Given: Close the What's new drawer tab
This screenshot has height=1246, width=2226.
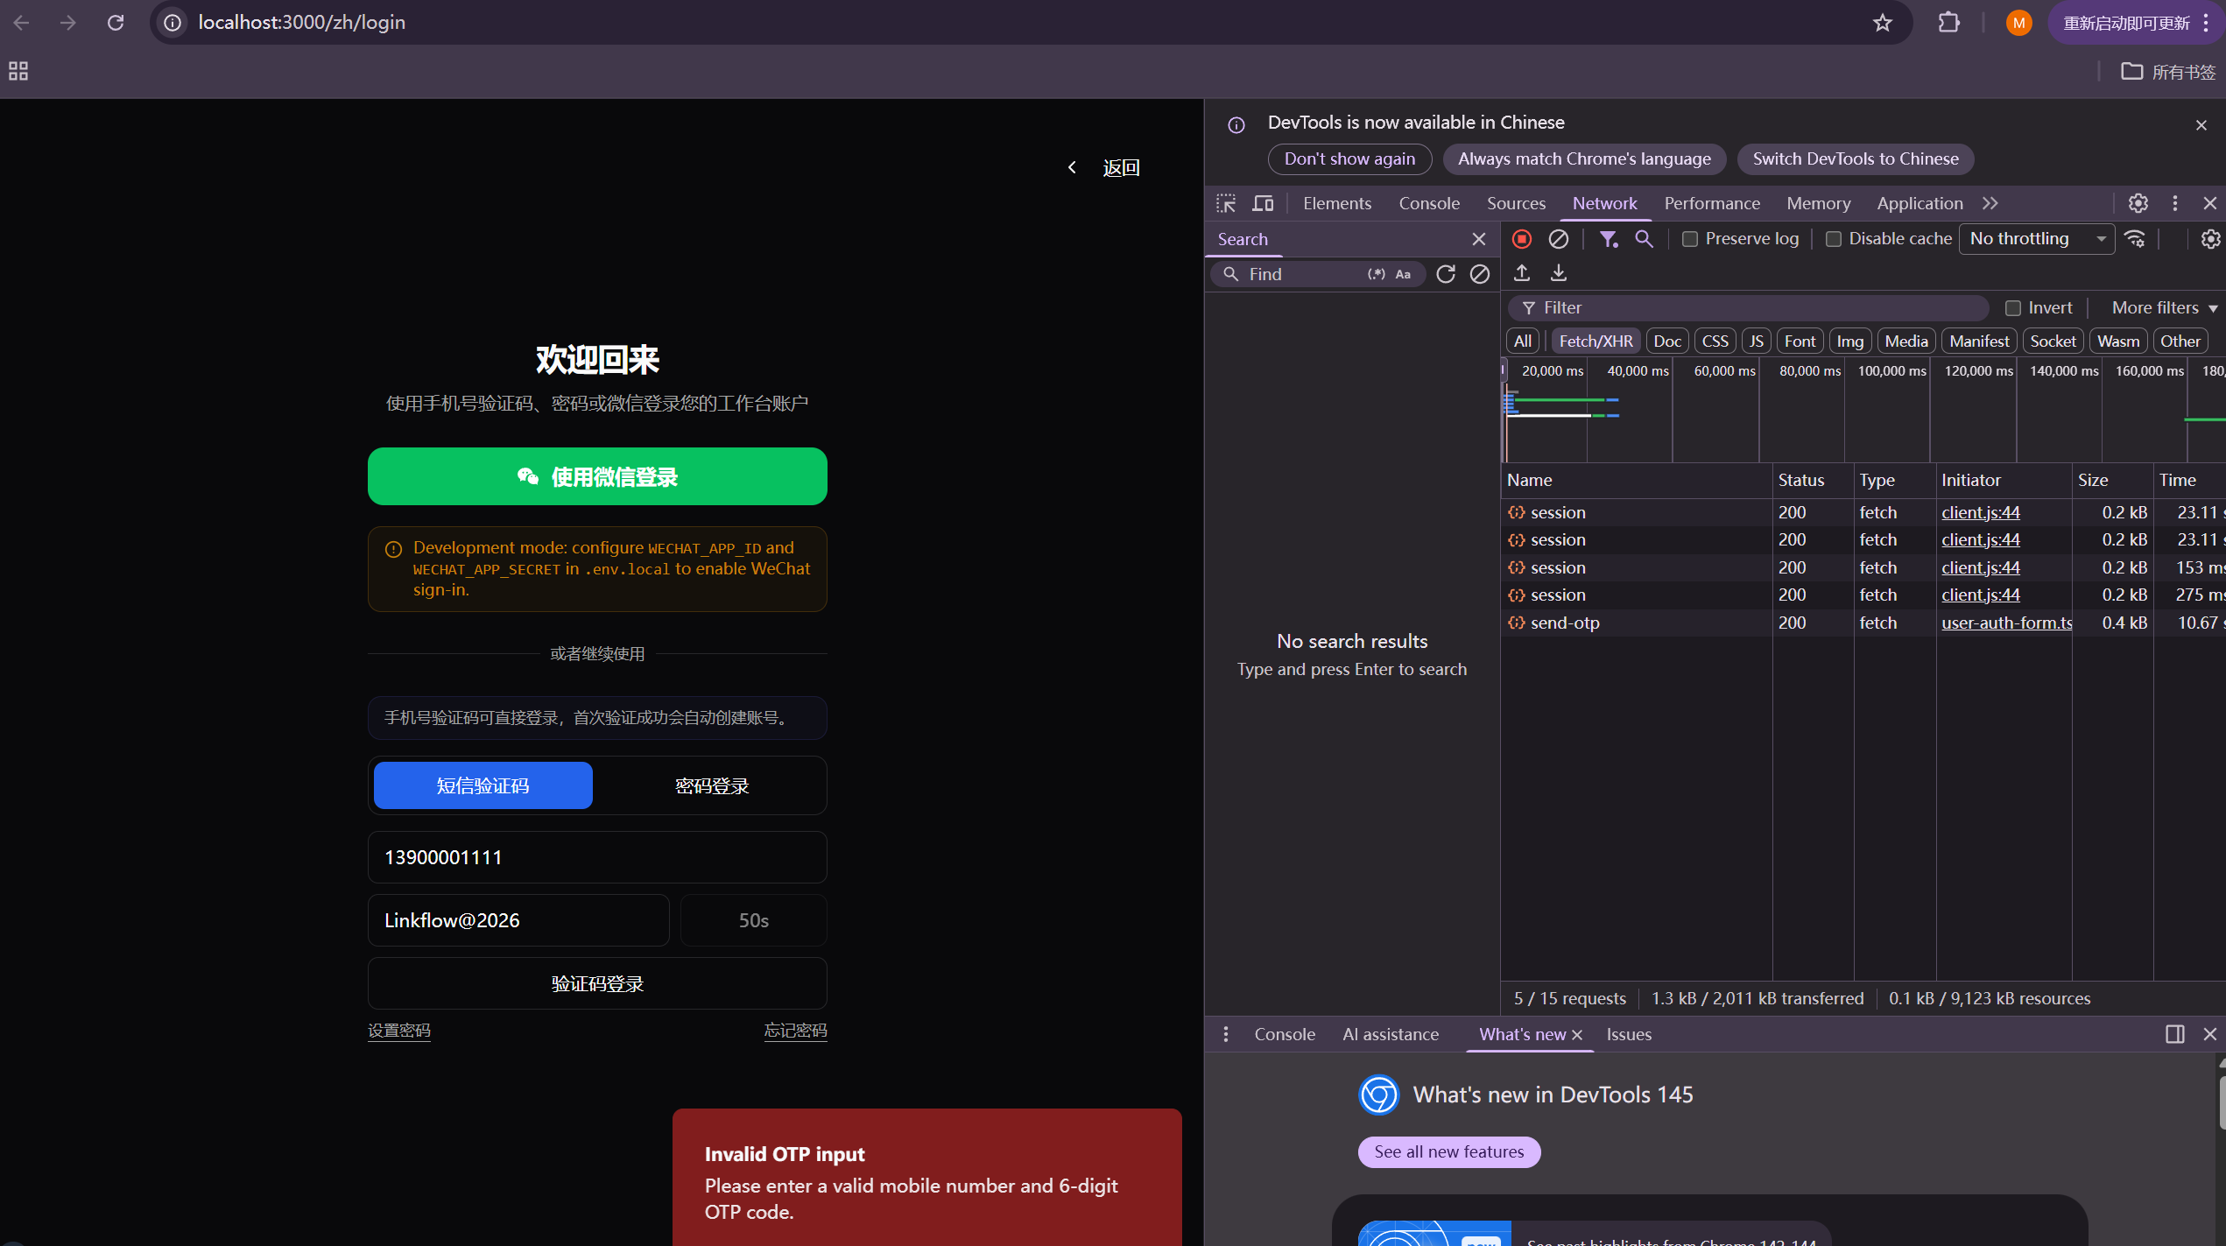Looking at the screenshot, I should [x=1578, y=1035].
